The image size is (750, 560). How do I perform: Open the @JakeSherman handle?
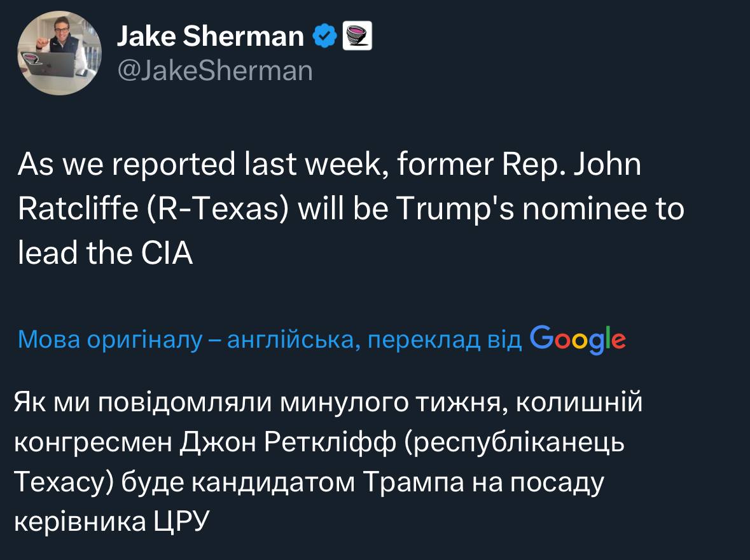pyautogui.click(x=215, y=71)
